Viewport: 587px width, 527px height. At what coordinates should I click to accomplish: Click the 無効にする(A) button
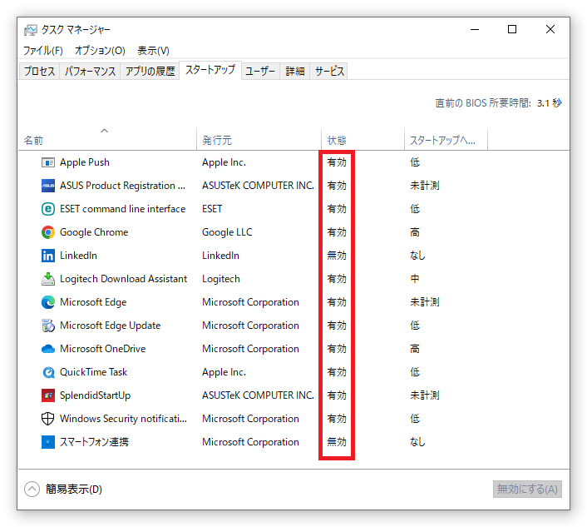[527, 490]
